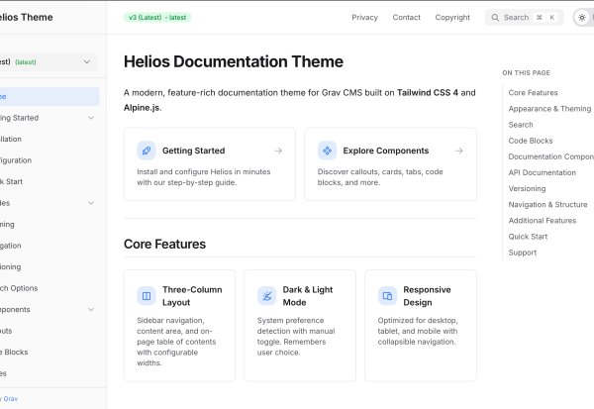Open the Explore Components card
Image resolution: width=594 pixels, height=409 pixels.
tap(391, 164)
